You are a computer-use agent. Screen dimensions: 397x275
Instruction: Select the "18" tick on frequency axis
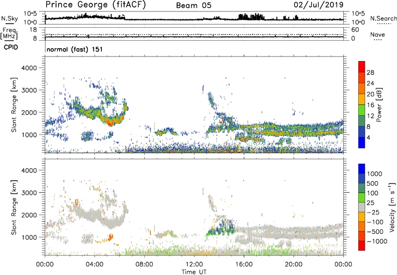[x=33, y=30]
